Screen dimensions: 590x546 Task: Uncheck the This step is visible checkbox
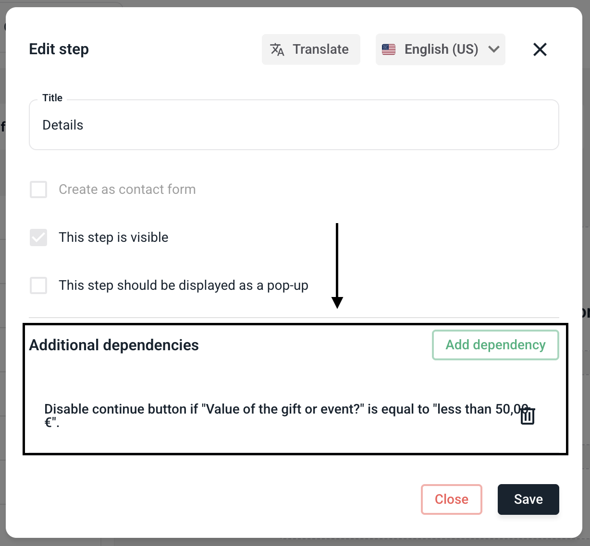(38, 237)
